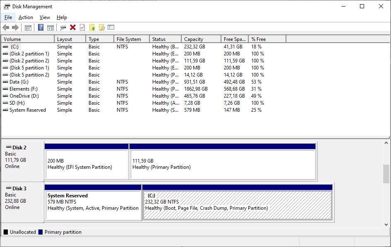Click the Connect/Rescan disk toolbar icon
This screenshot has width=391, height=247.
(x=63, y=27)
